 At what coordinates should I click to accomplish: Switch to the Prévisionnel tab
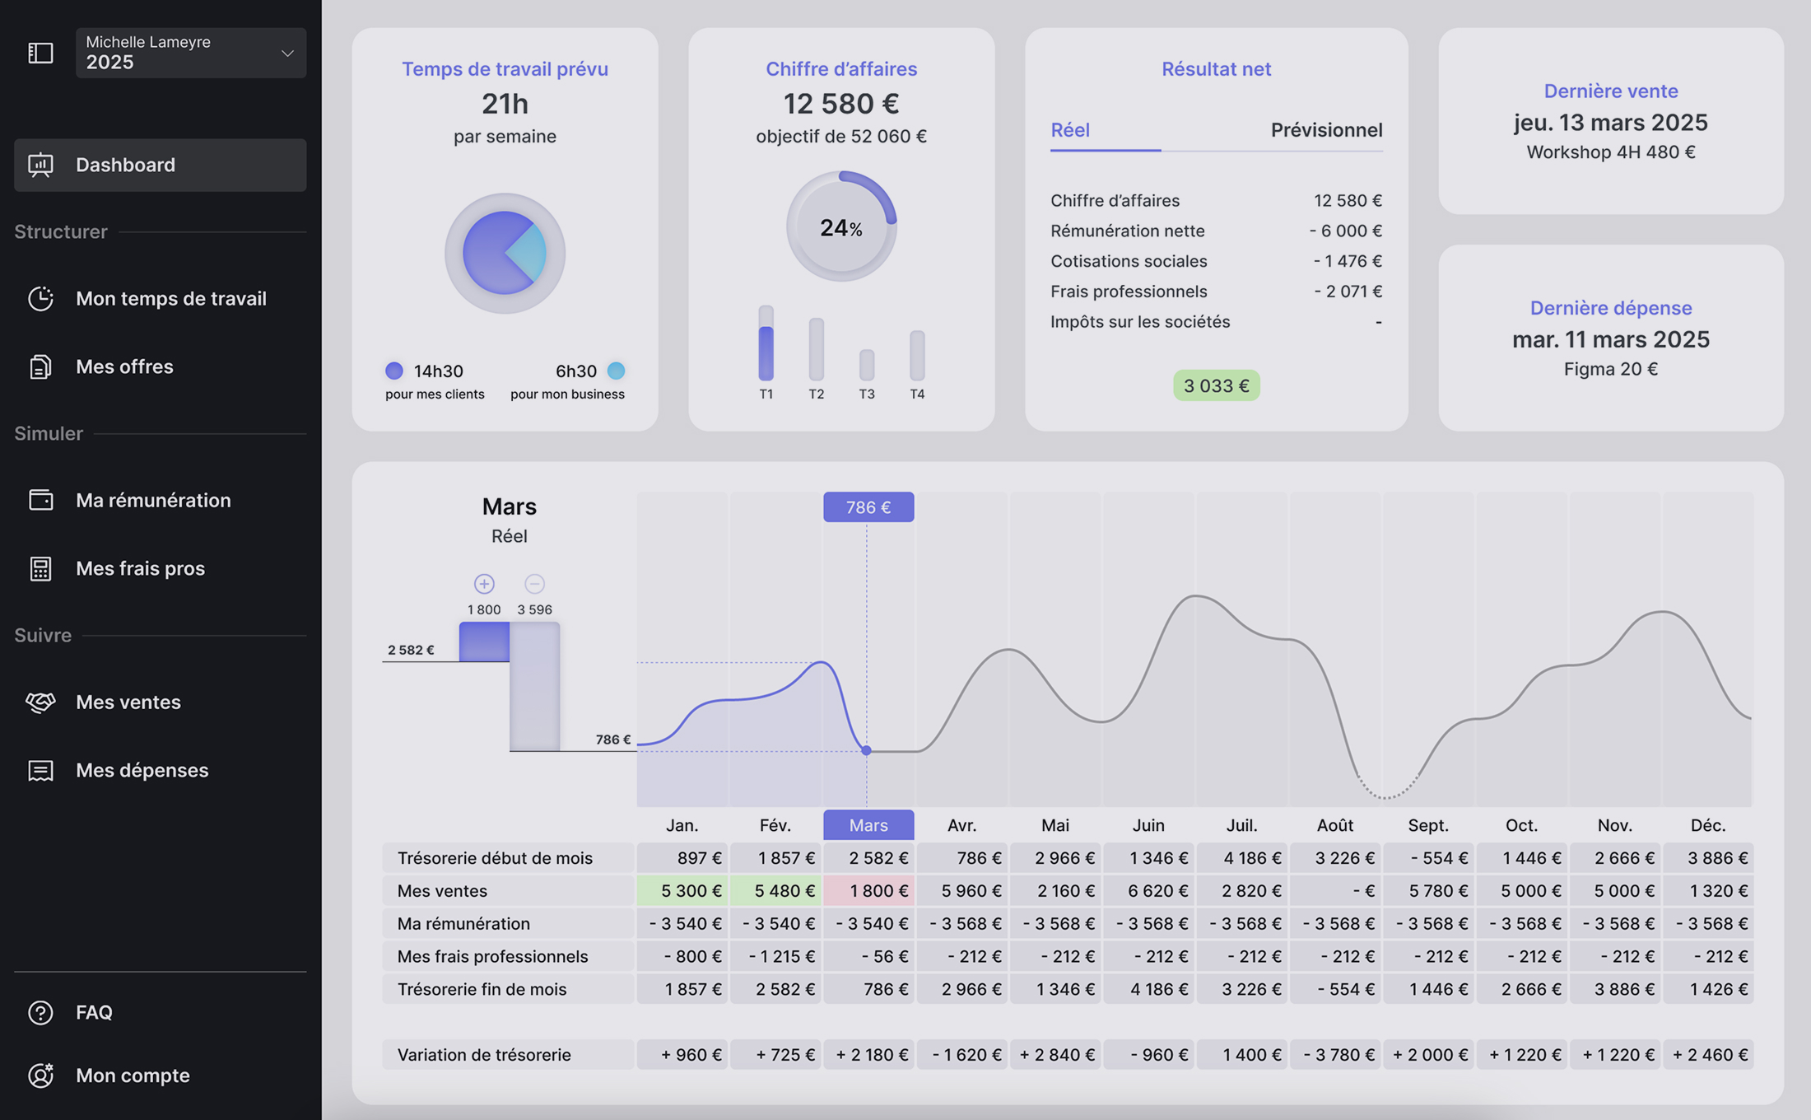click(x=1325, y=130)
